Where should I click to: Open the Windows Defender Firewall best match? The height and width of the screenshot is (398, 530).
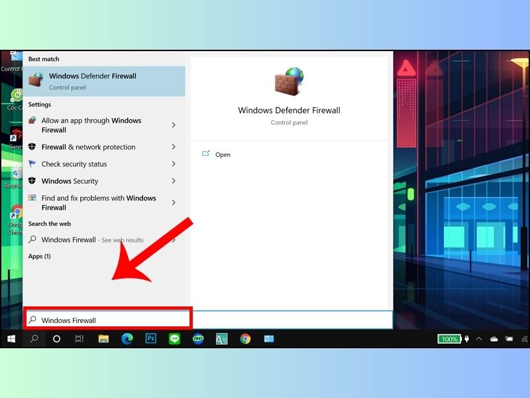(105, 81)
